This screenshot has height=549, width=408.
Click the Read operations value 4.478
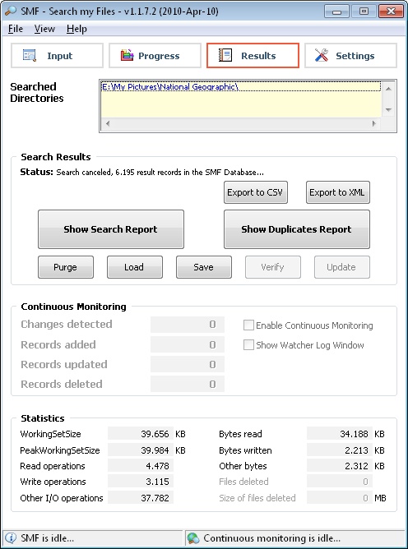pyautogui.click(x=140, y=466)
